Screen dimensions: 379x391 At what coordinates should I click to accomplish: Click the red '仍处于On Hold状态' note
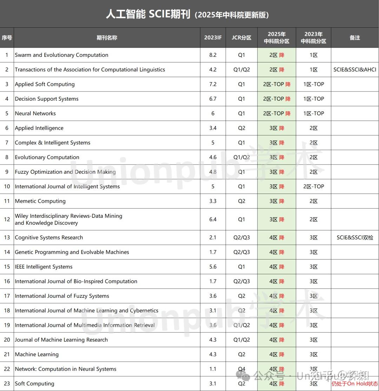click(x=354, y=384)
